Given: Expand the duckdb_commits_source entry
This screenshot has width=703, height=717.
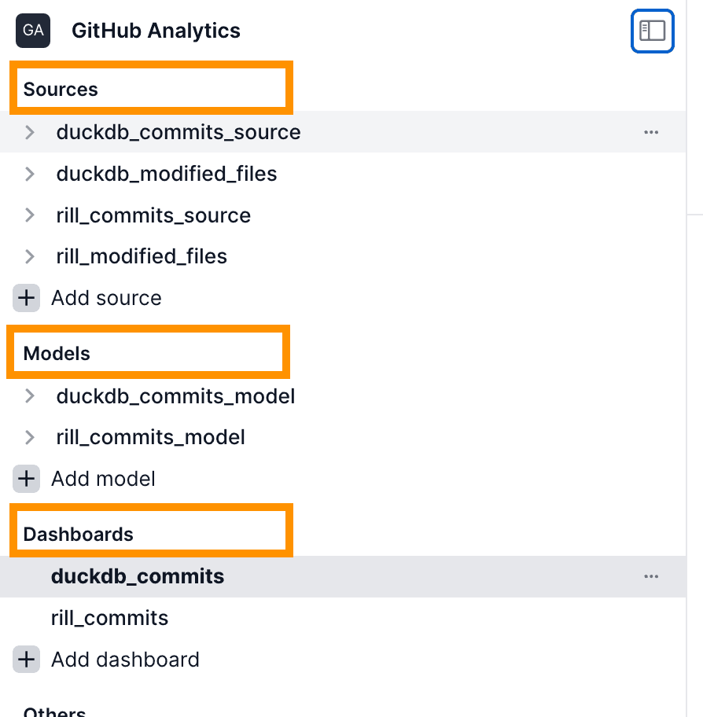Looking at the screenshot, I should [29, 132].
